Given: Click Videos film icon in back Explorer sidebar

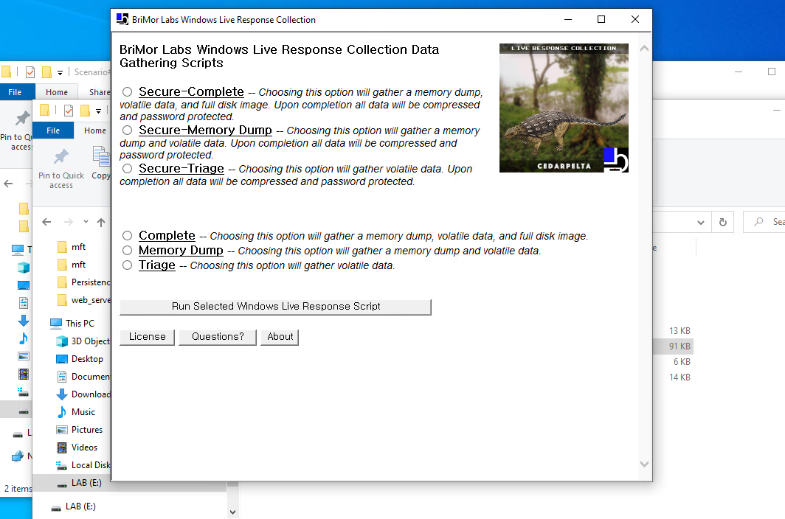Looking at the screenshot, I should (23, 374).
